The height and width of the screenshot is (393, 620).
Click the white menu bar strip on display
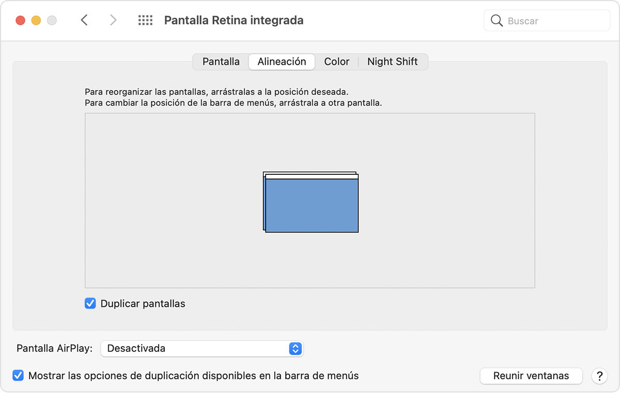(312, 177)
